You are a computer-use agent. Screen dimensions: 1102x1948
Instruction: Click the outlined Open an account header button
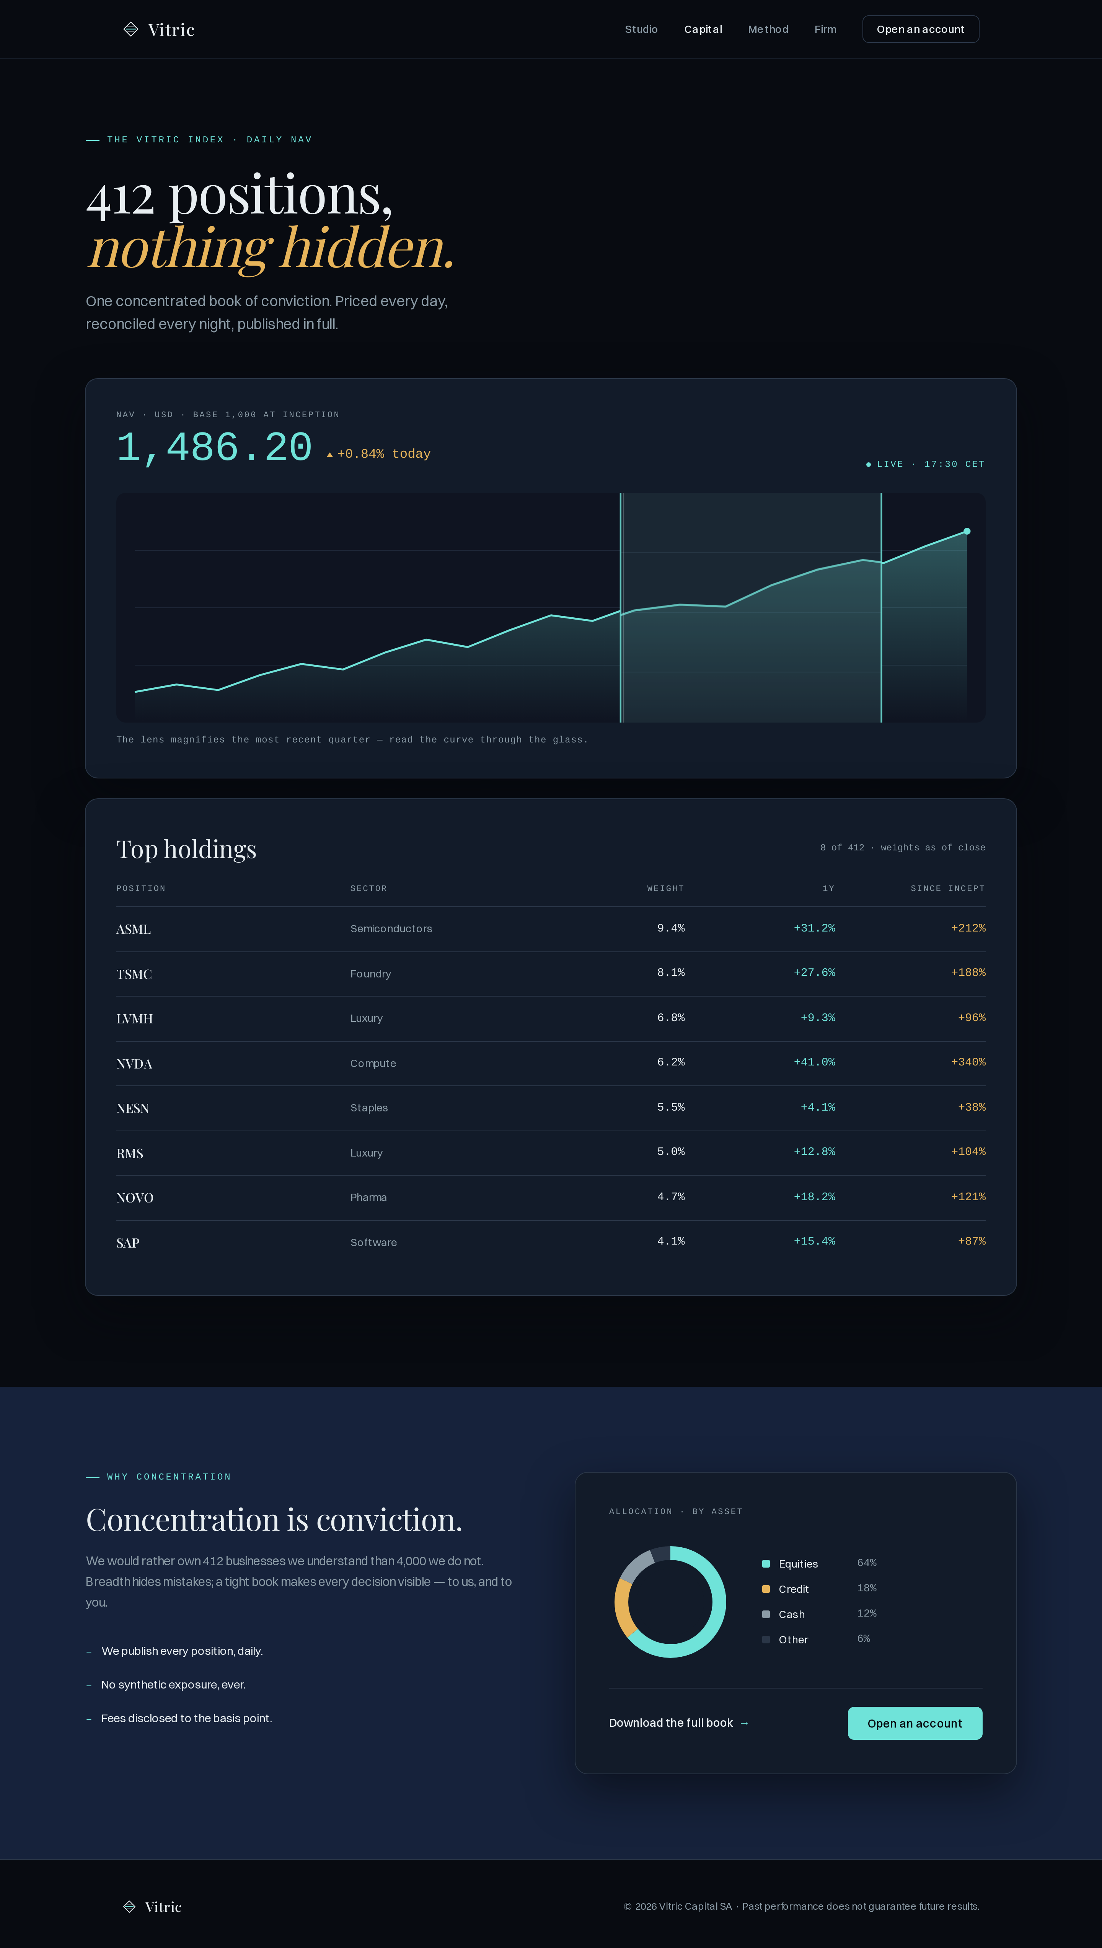[920, 29]
